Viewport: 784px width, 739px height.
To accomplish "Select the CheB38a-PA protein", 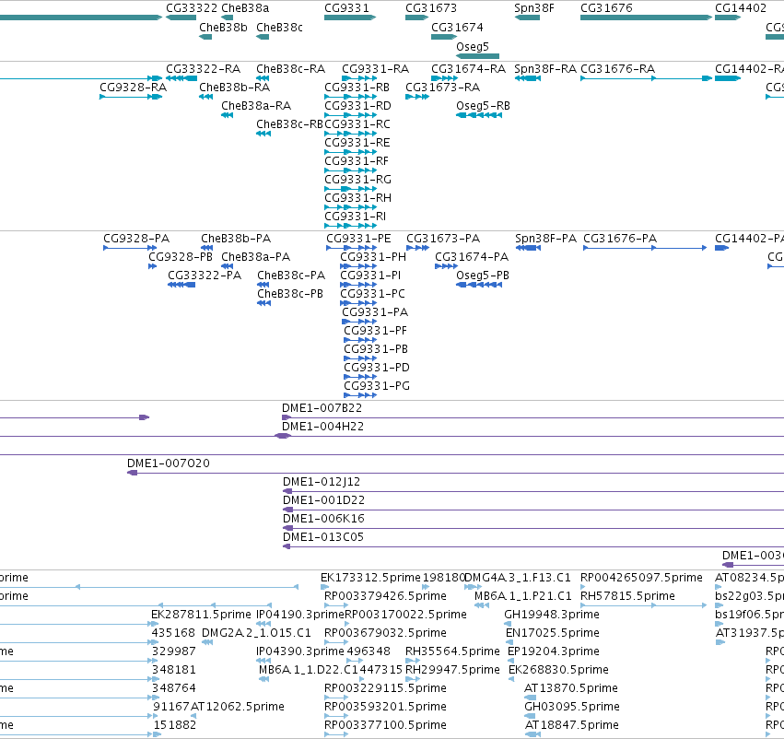I will [227, 266].
